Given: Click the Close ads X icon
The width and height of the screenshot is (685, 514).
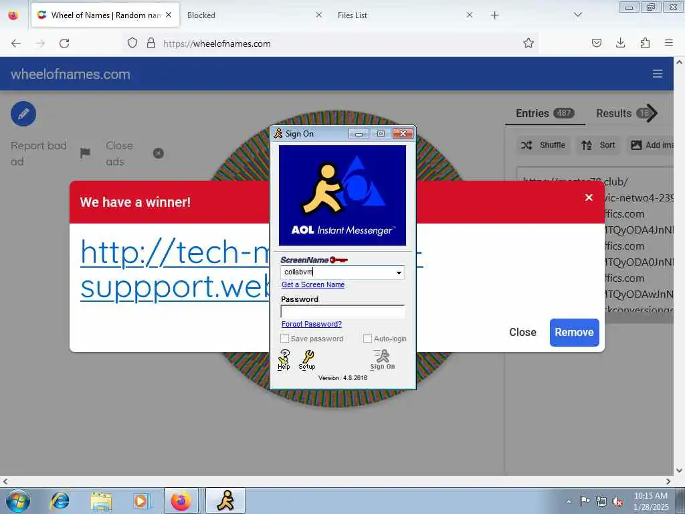Looking at the screenshot, I should pyautogui.click(x=158, y=153).
